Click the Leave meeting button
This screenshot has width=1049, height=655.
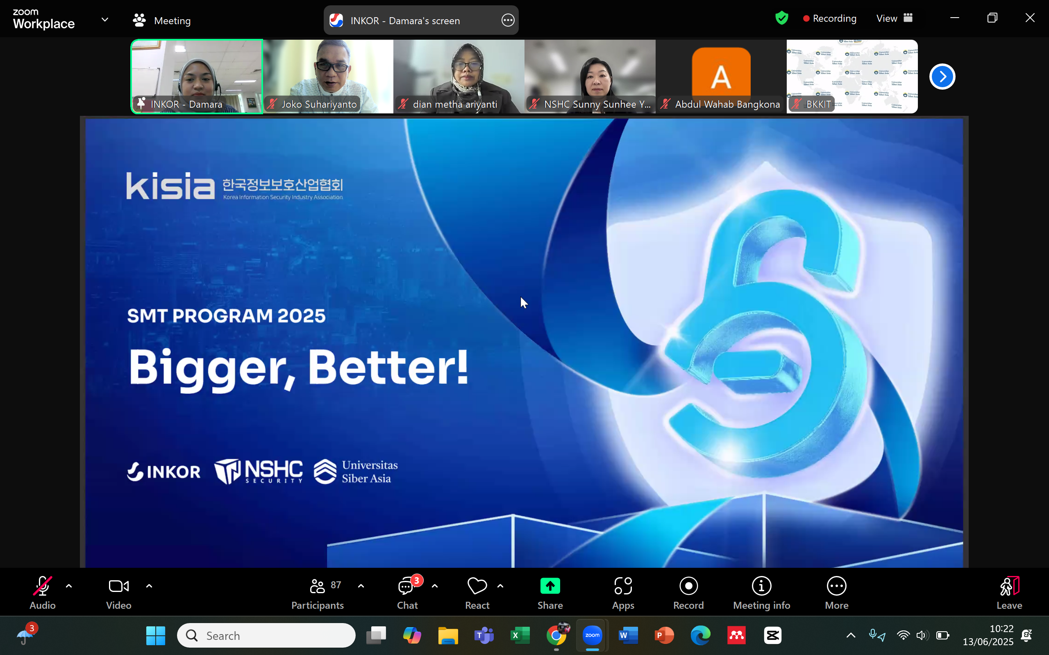(1009, 593)
